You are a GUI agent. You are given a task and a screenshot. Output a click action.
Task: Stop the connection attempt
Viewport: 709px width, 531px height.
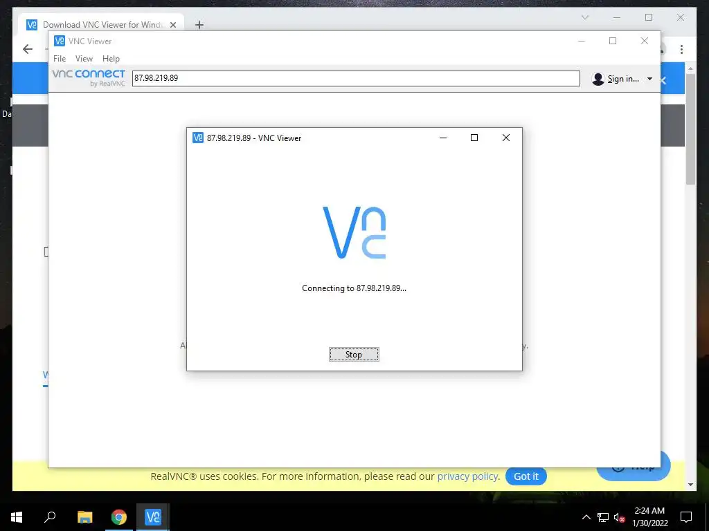354,355
